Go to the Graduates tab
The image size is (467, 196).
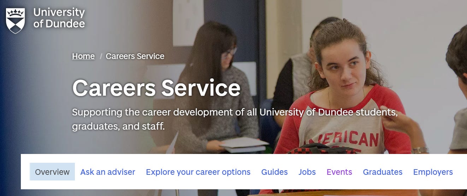coord(383,172)
